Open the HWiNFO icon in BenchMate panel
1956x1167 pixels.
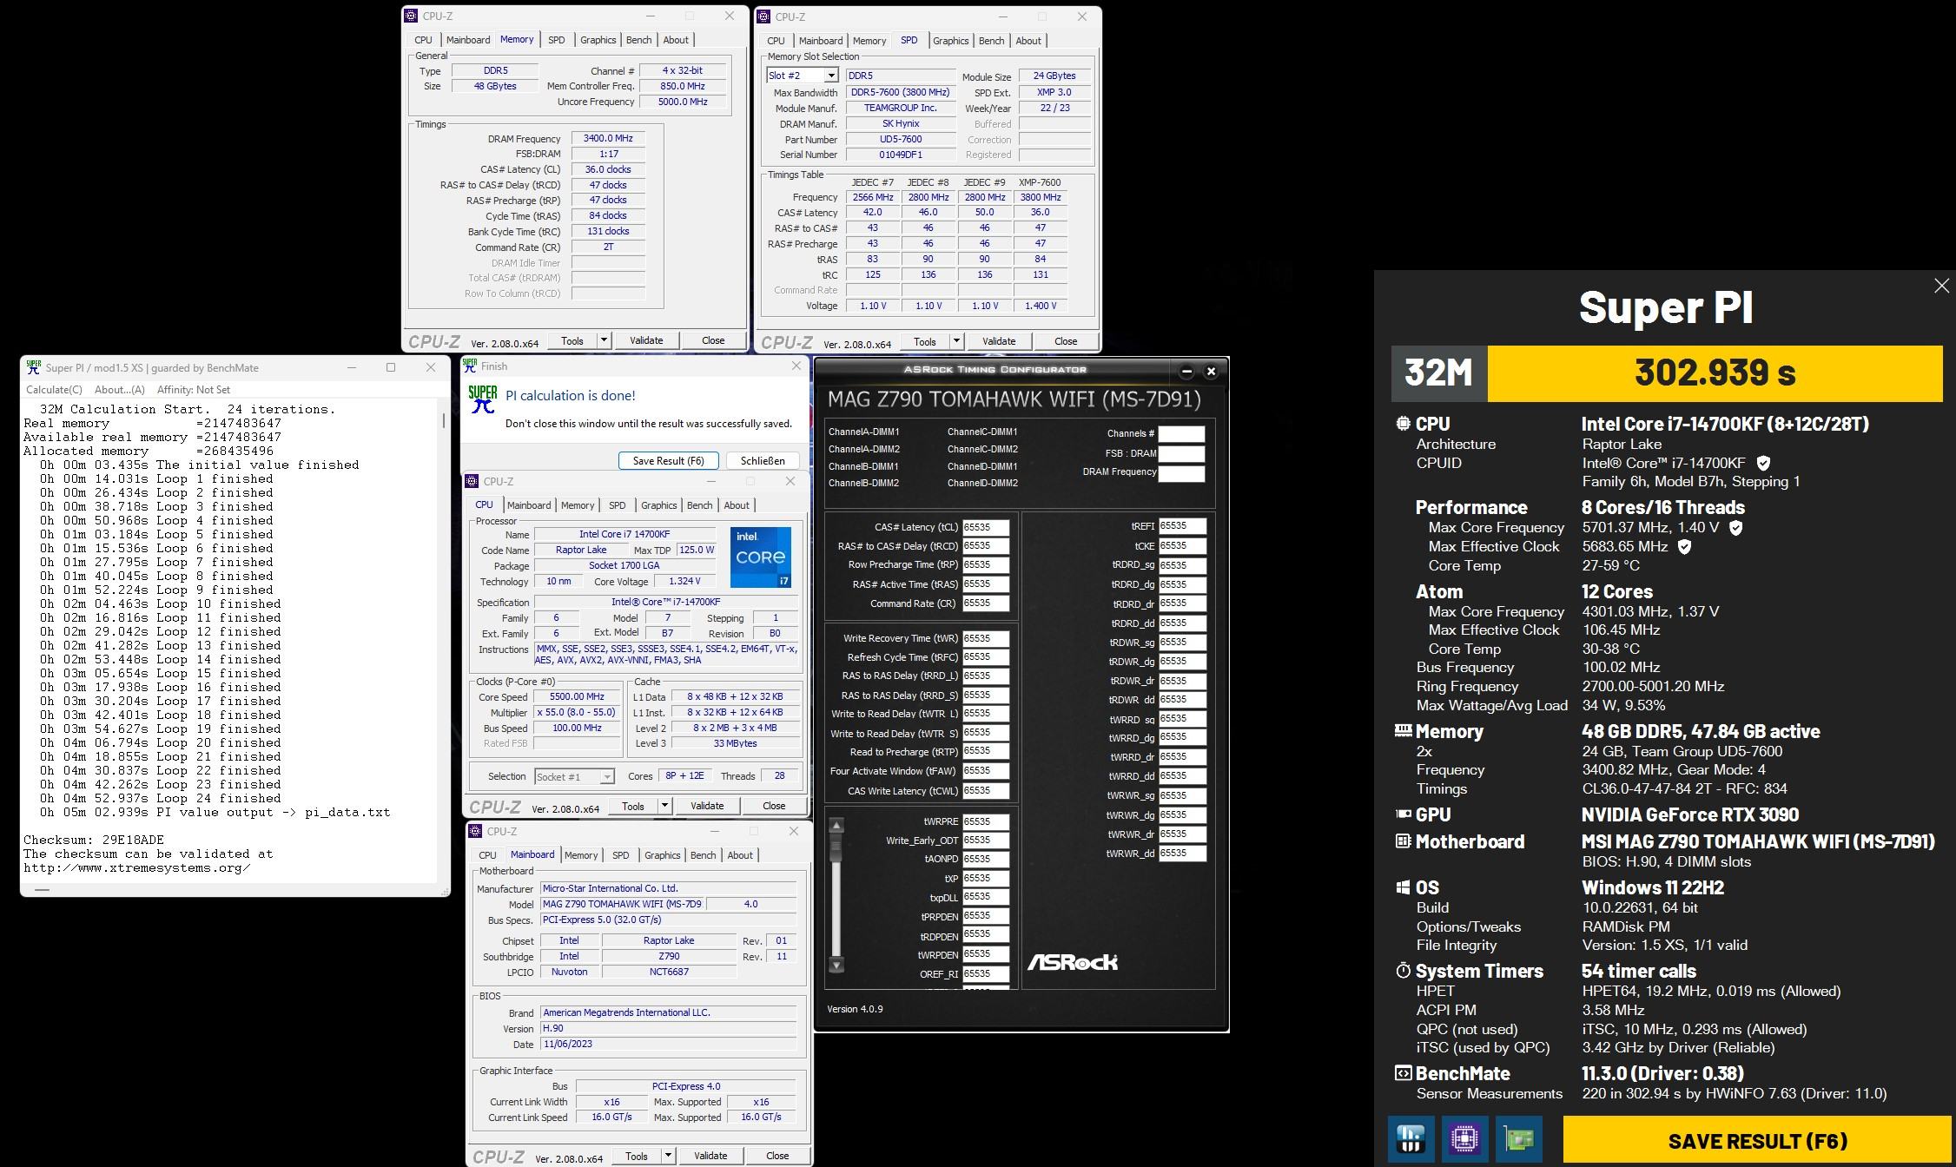pyautogui.click(x=1411, y=1138)
